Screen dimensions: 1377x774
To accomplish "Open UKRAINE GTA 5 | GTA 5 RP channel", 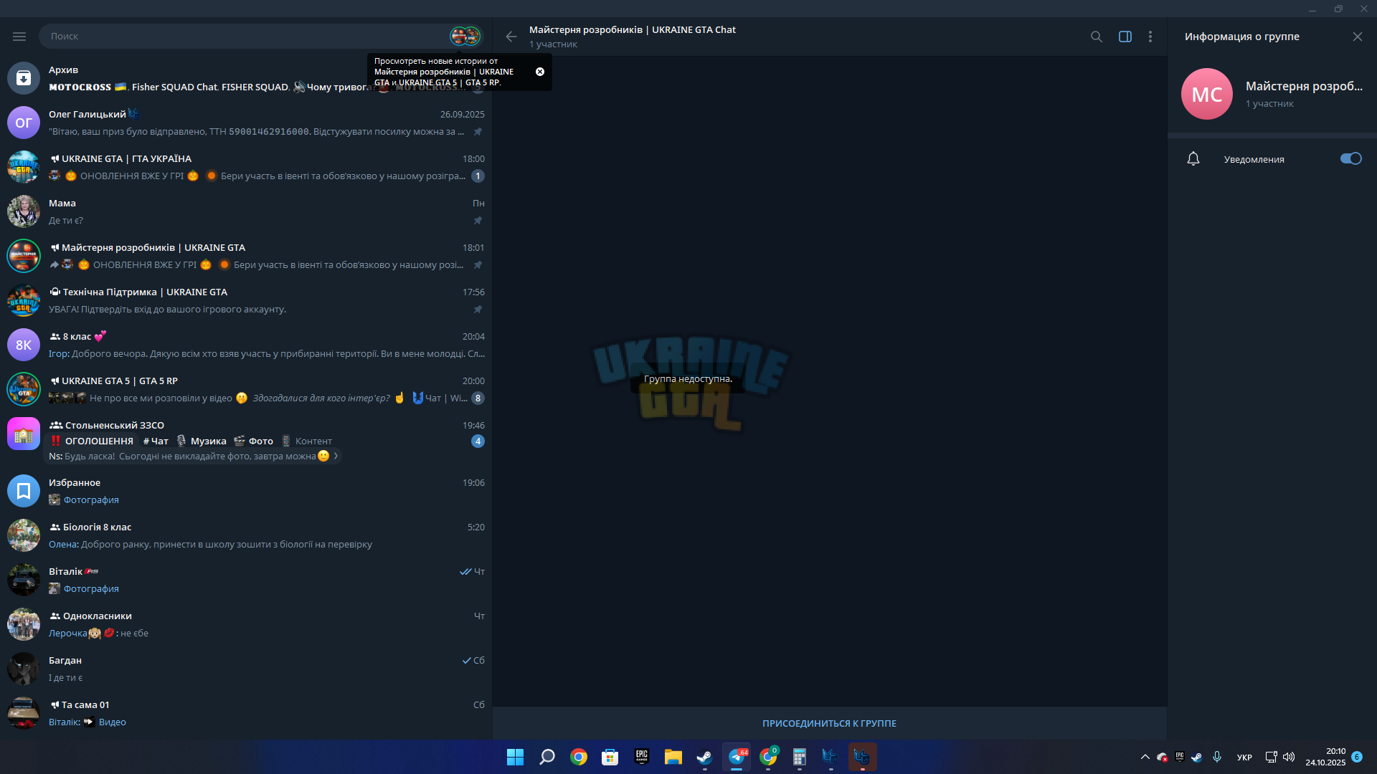I will (246, 389).
